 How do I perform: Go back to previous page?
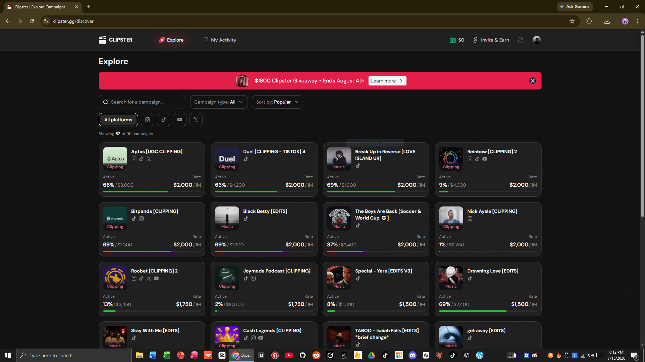(x=8, y=21)
